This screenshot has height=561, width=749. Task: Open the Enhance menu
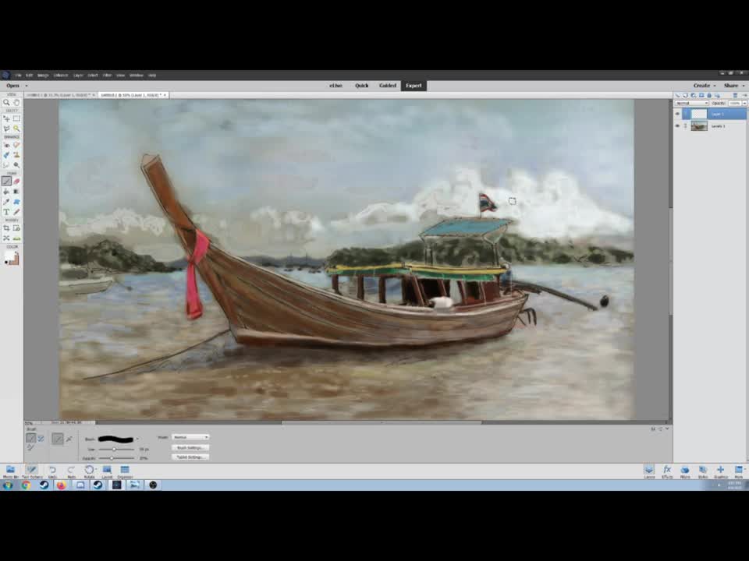[61, 76]
